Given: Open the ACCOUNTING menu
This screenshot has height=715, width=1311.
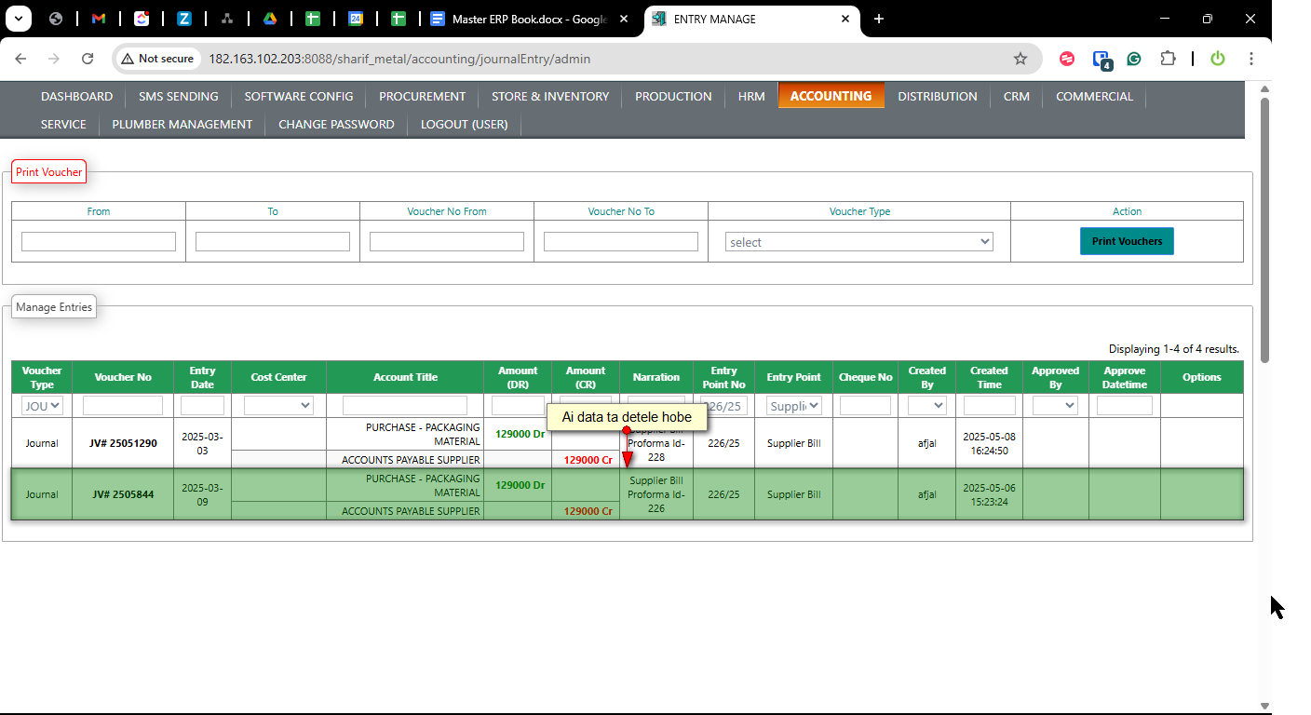Looking at the screenshot, I should [831, 96].
